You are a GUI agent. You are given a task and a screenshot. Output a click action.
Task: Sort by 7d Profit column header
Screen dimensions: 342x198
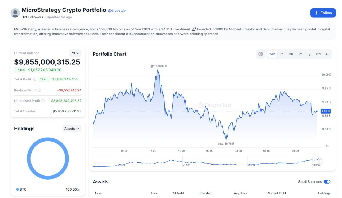178,193
